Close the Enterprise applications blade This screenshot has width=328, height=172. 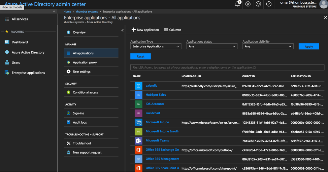326,17
